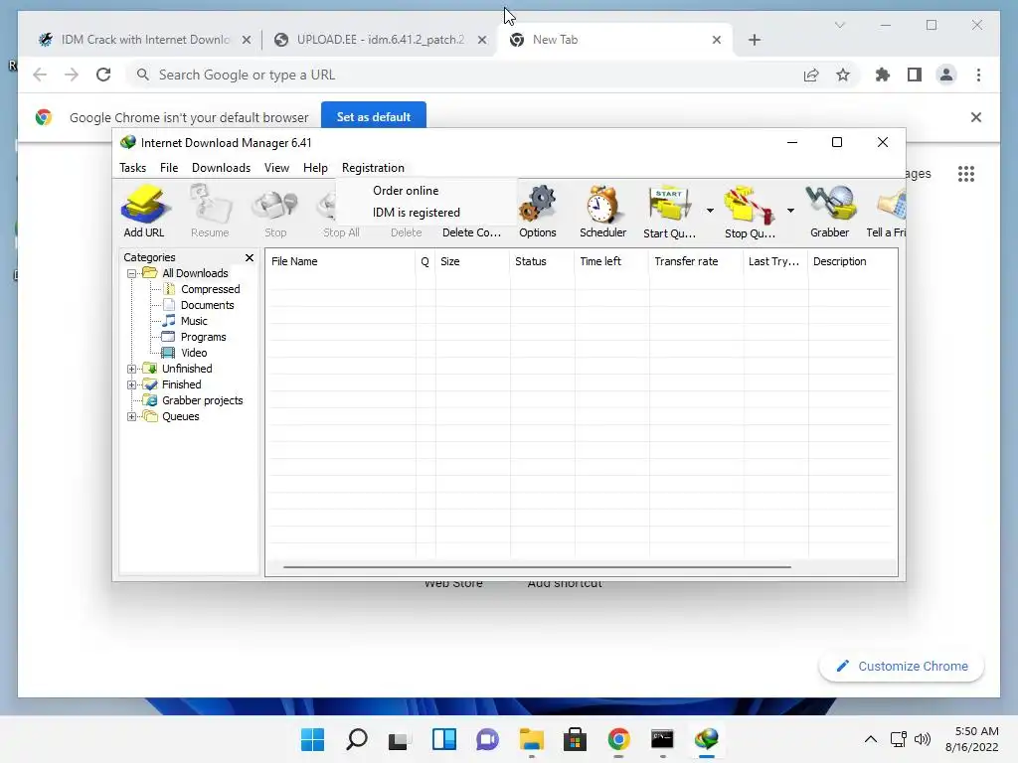Viewport: 1018px width, 763px height.
Task: Open Windows Start menu
Action: click(312, 739)
